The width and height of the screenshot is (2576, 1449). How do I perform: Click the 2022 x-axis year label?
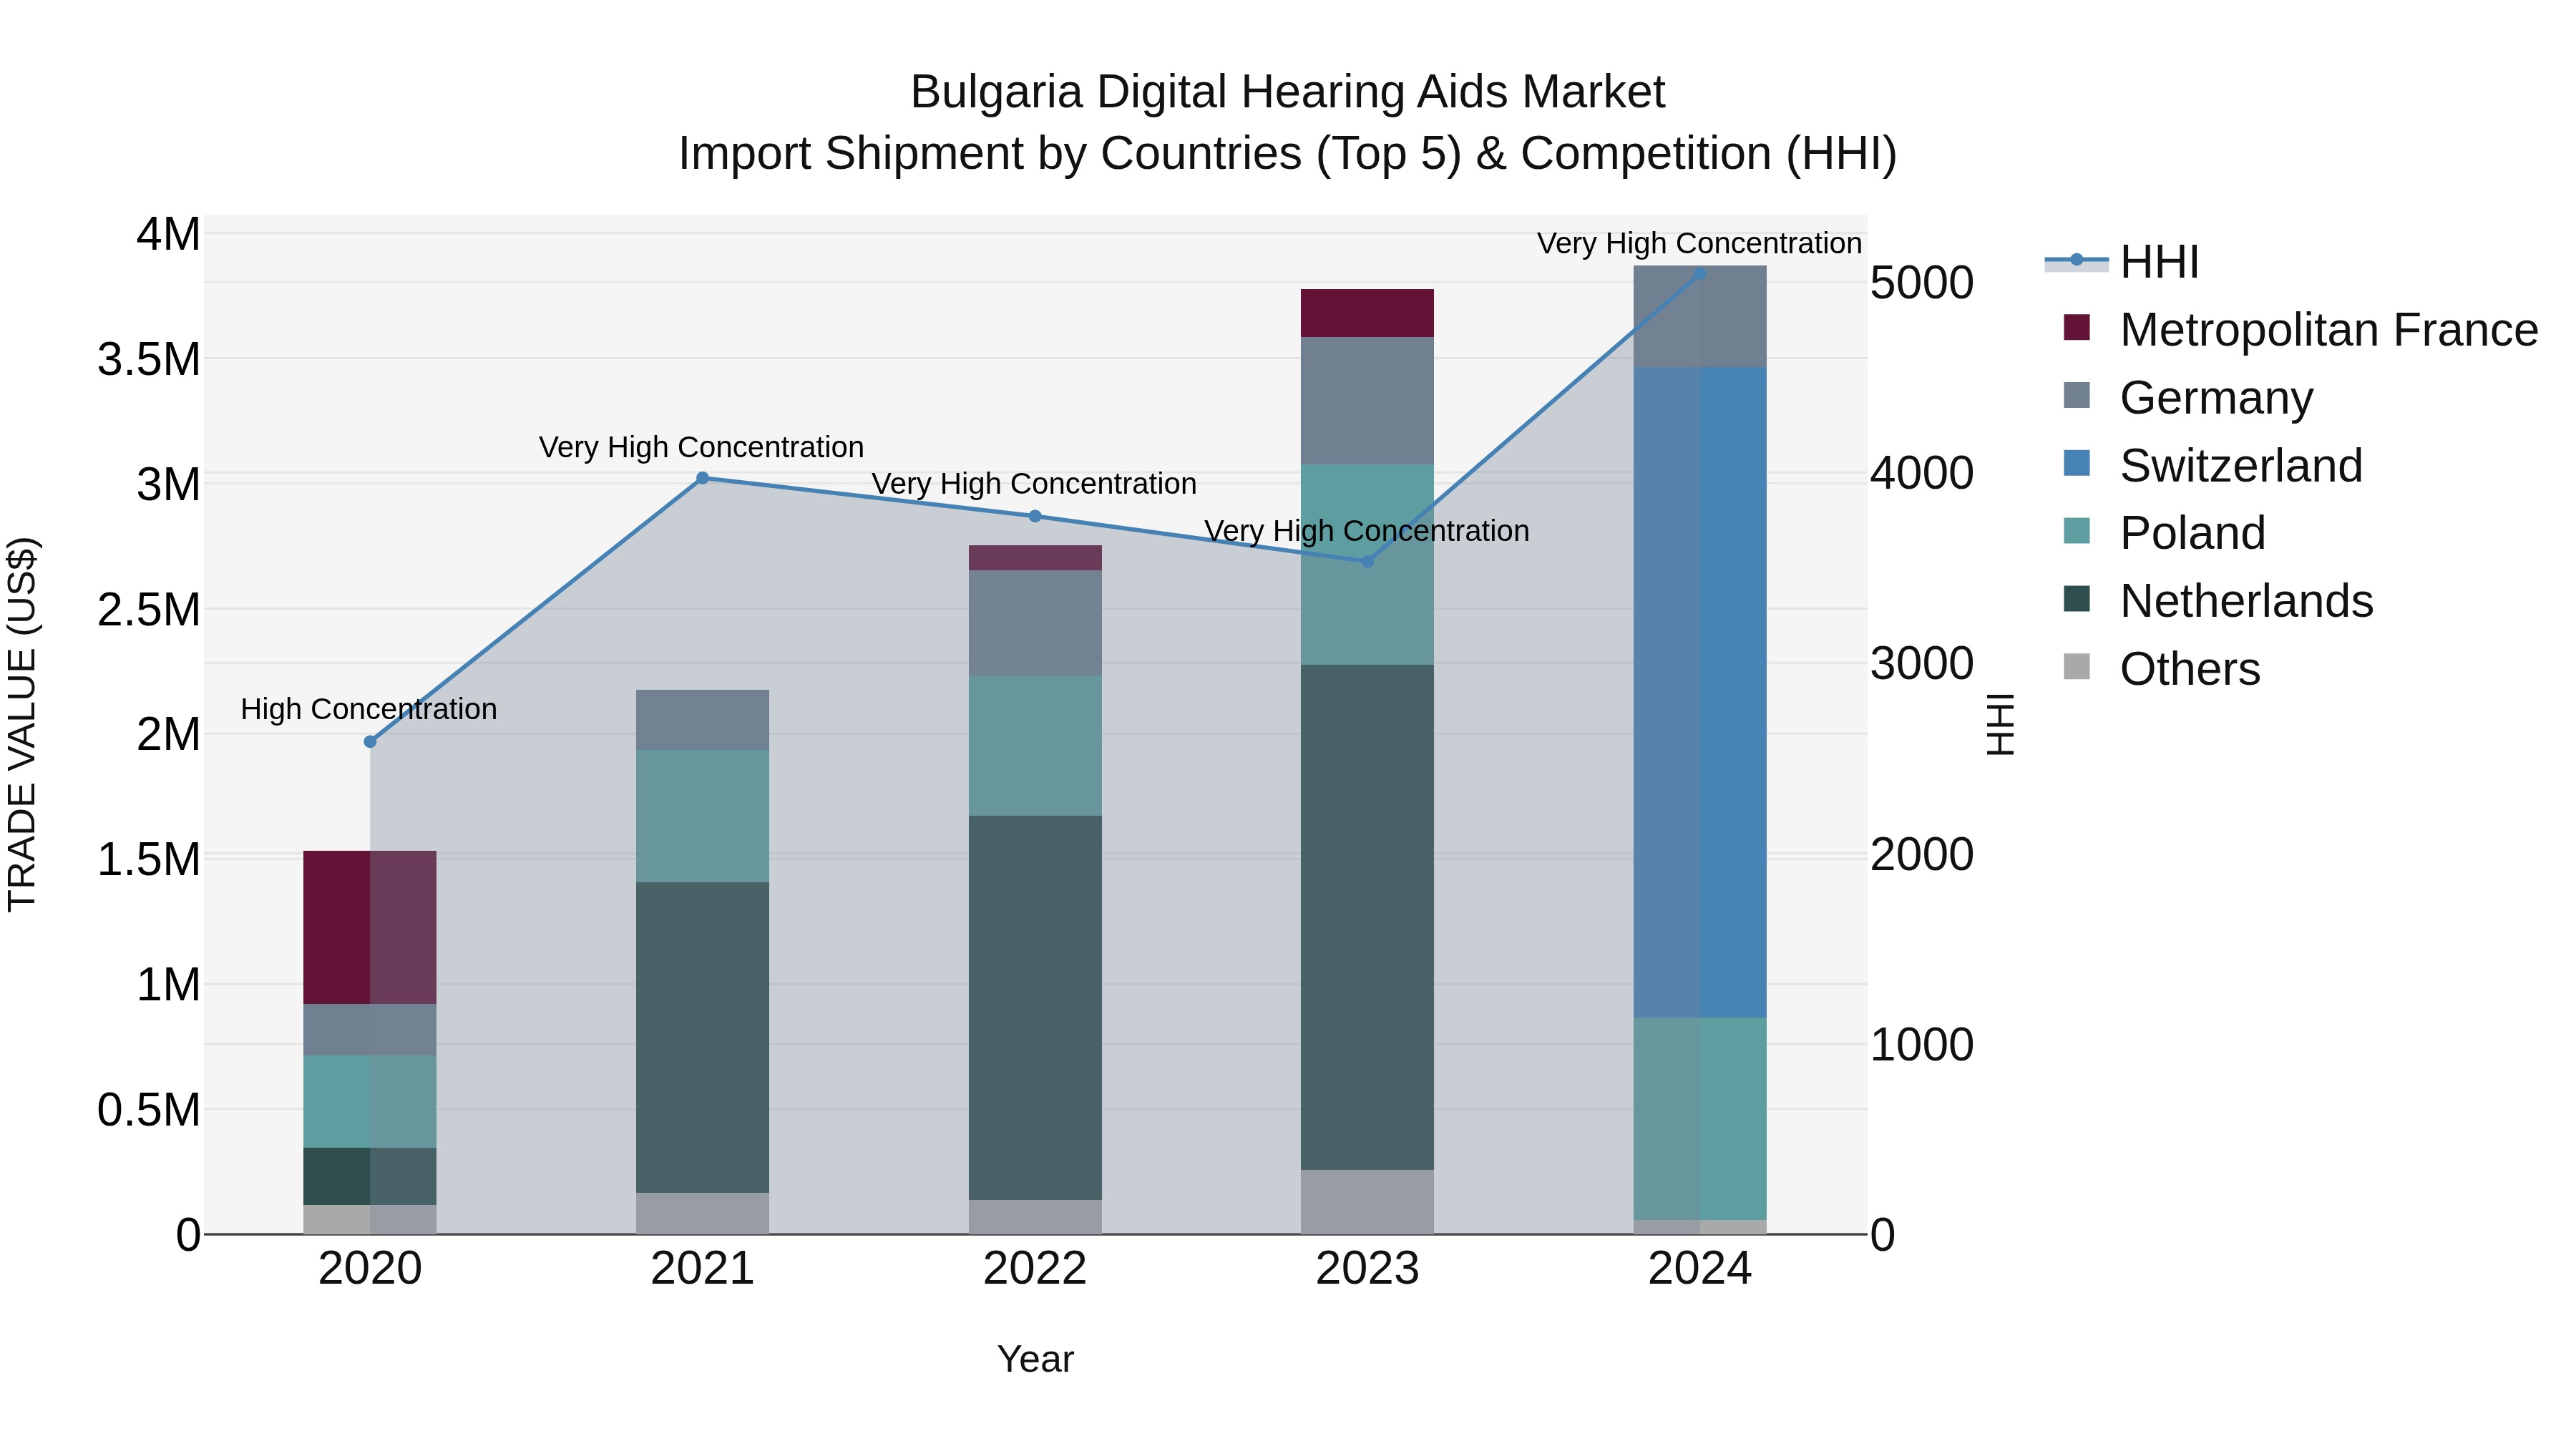pos(1035,1269)
